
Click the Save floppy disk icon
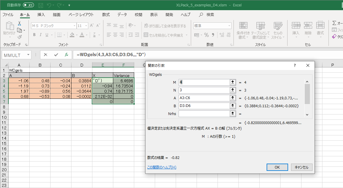(41, 5)
